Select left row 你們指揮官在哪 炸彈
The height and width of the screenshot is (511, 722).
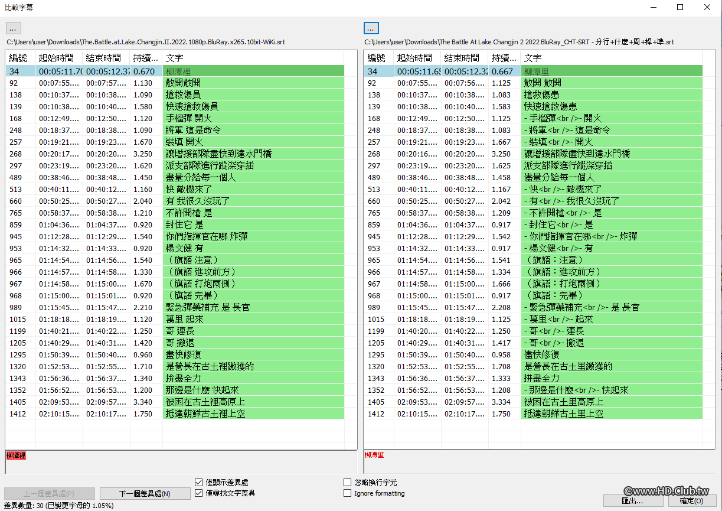tap(175, 236)
